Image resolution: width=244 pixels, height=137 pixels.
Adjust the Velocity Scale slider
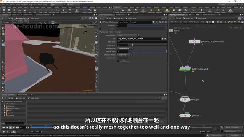point(147,45)
